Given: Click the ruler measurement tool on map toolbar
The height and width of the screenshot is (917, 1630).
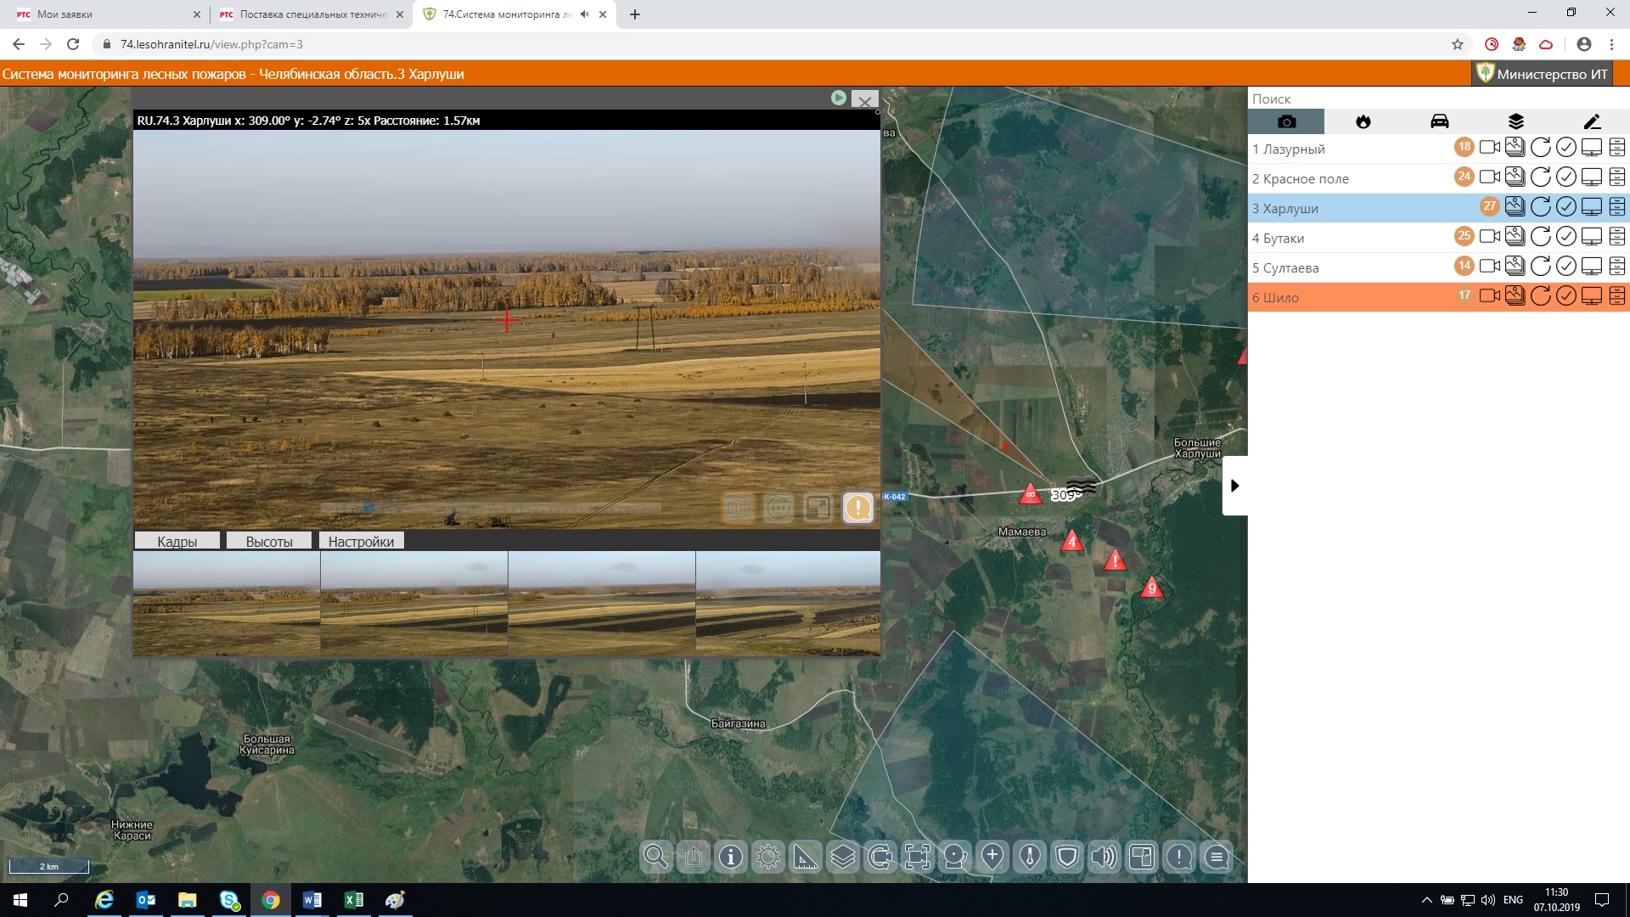Looking at the screenshot, I should coord(805,858).
